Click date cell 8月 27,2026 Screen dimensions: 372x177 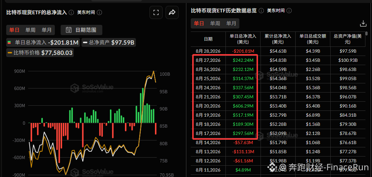[x=208, y=60]
